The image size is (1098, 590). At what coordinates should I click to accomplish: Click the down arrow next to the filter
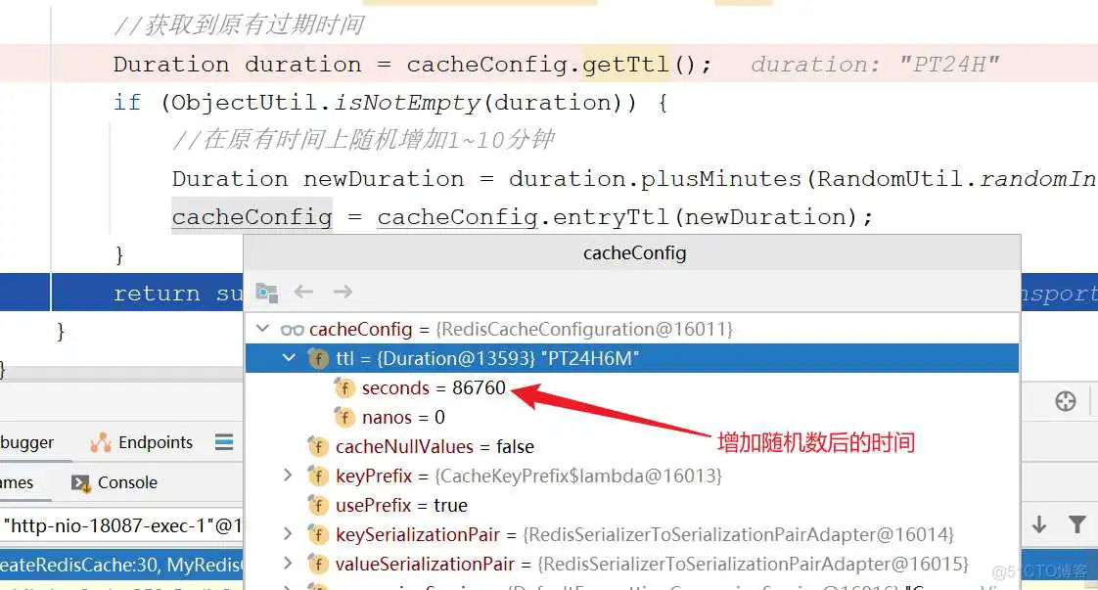[x=1039, y=525]
